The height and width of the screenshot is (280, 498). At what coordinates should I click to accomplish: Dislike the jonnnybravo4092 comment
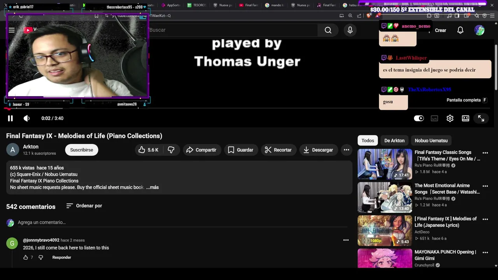point(41,257)
